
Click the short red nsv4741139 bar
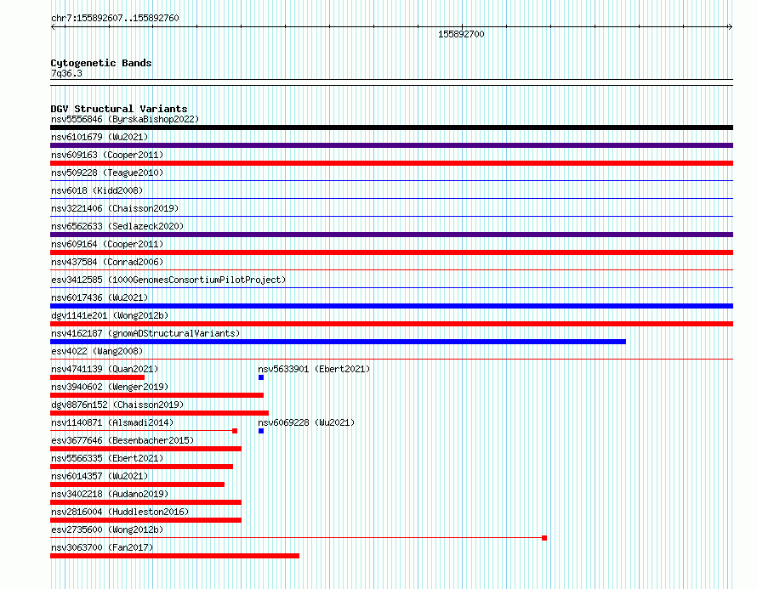[x=98, y=377]
